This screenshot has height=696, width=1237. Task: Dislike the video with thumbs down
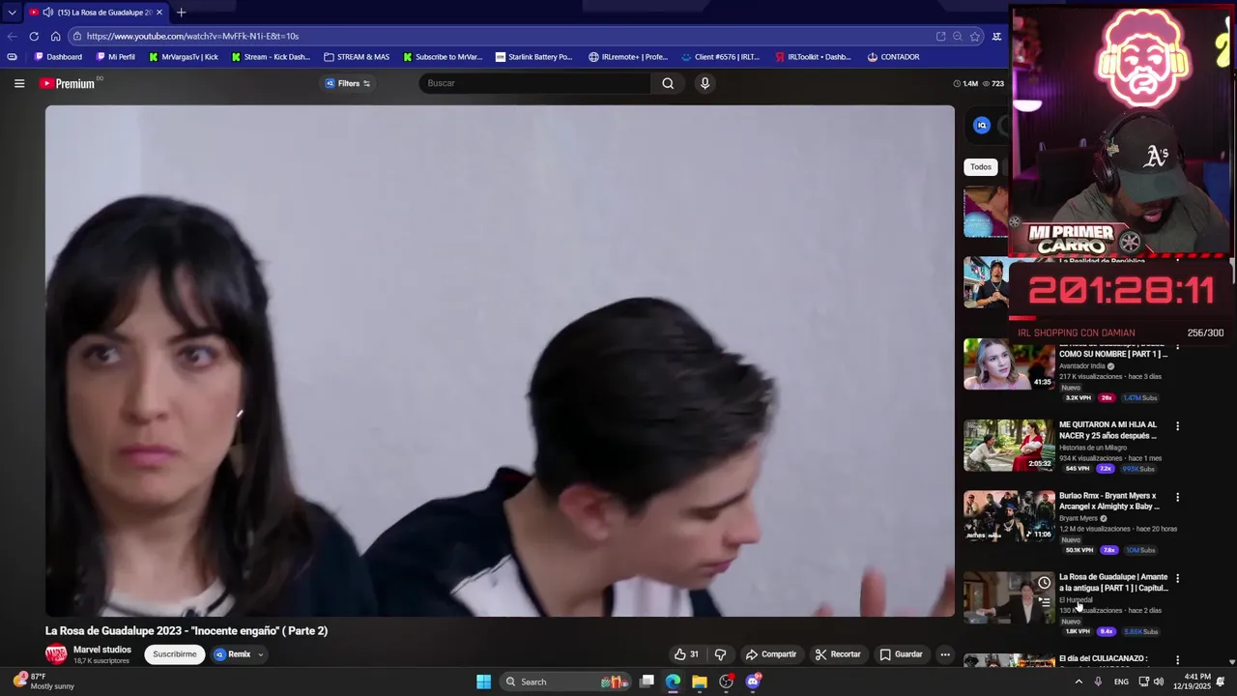(x=720, y=654)
